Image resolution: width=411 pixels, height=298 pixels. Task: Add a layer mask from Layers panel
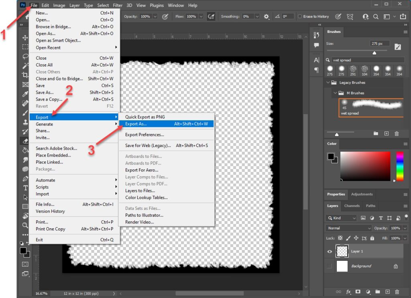point(358,292)
